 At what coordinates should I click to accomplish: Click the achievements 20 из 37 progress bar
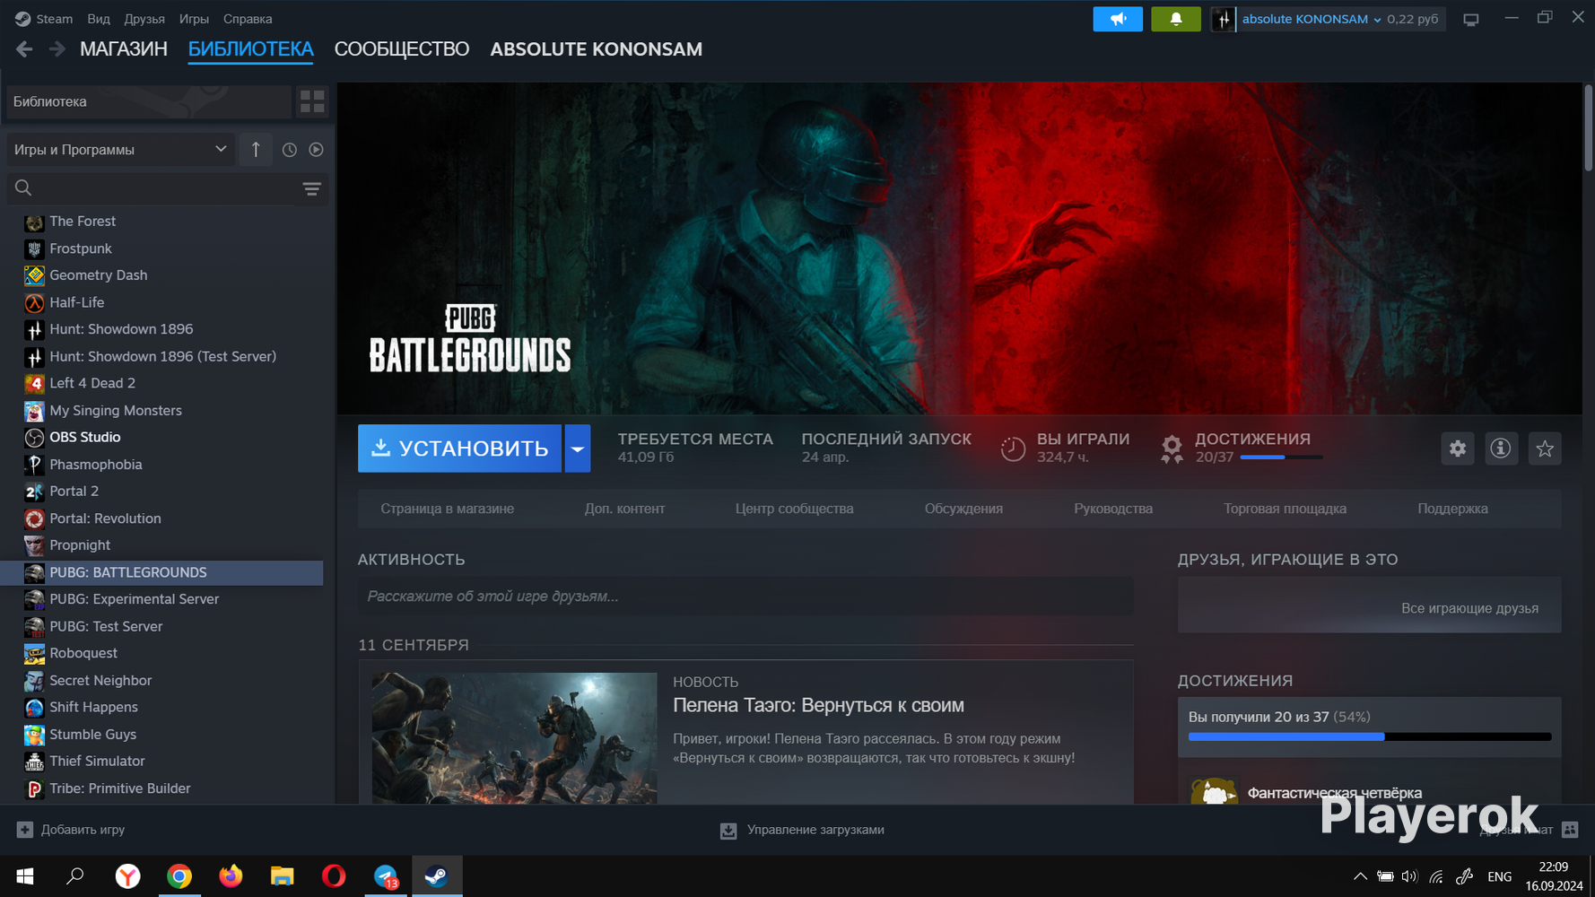click(1370, 736)
